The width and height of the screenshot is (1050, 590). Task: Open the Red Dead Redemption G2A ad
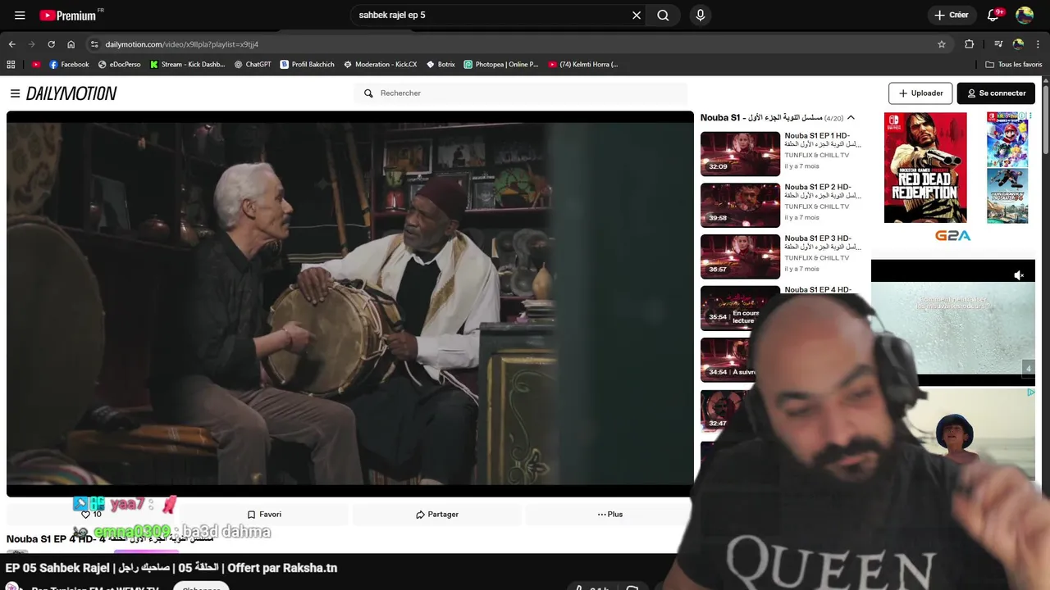coord(925,168)
